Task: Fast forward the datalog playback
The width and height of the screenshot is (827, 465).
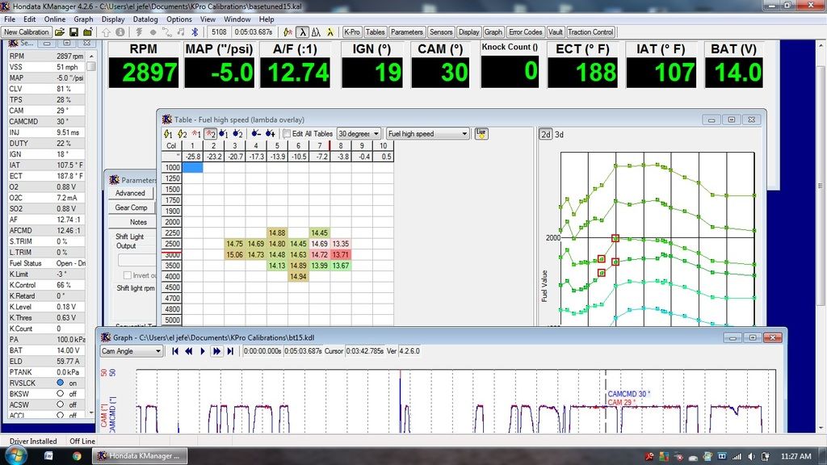Action: tap(216, 351)
